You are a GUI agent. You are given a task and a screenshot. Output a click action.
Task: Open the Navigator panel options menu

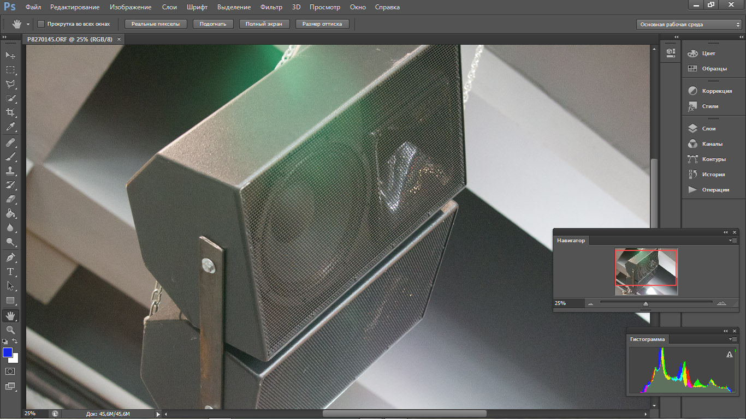(733, 240)
